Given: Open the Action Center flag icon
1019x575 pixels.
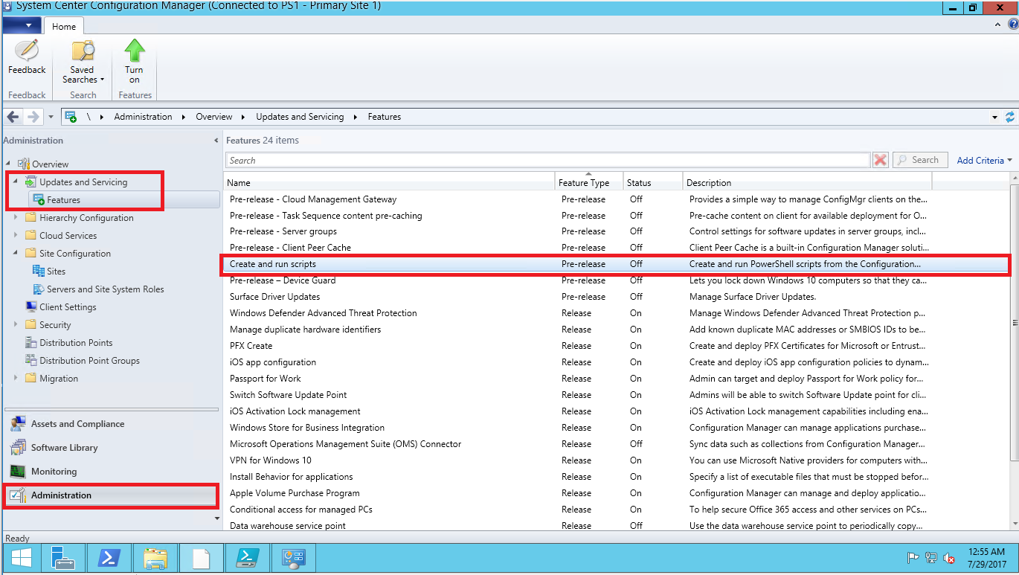Looking at the screenshot, I should [913, 558].
